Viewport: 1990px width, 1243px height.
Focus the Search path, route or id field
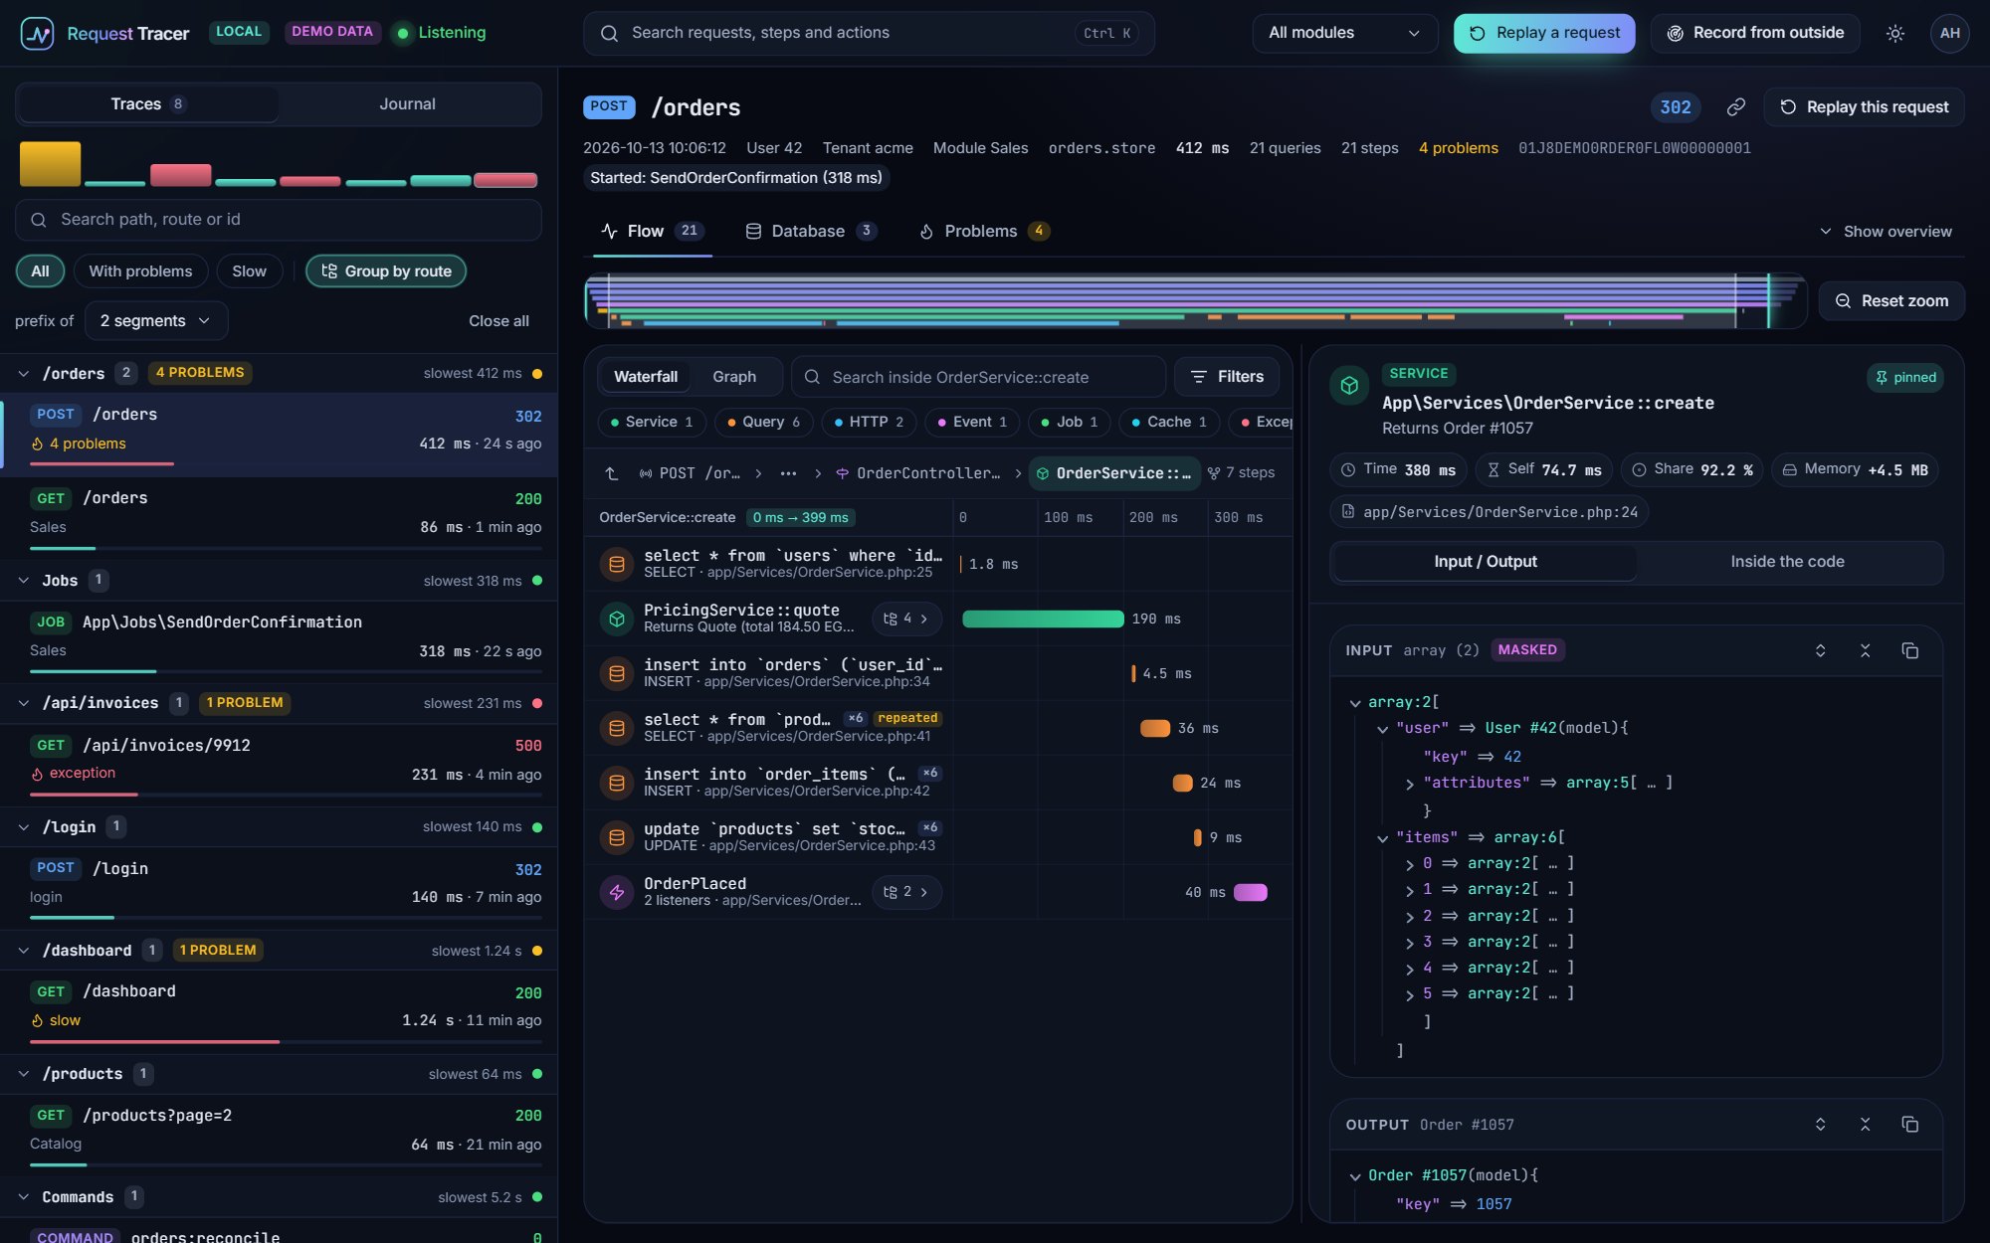click(279, 220)
